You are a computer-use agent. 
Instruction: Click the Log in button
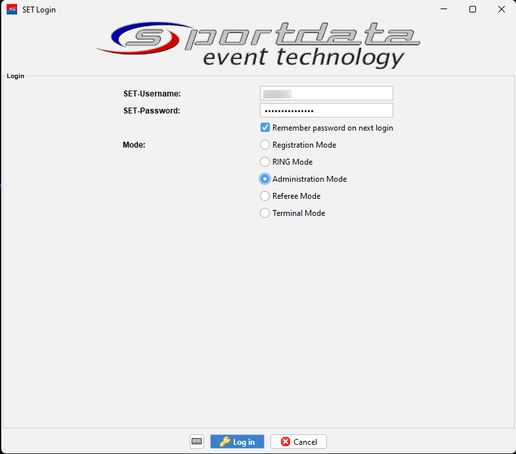[x=237, y=442]
